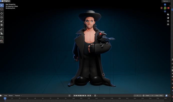This screenshot has width=173, height=102.
Task: Click the blue Z axis gizmo handle
Action: [x=165, y=5]
